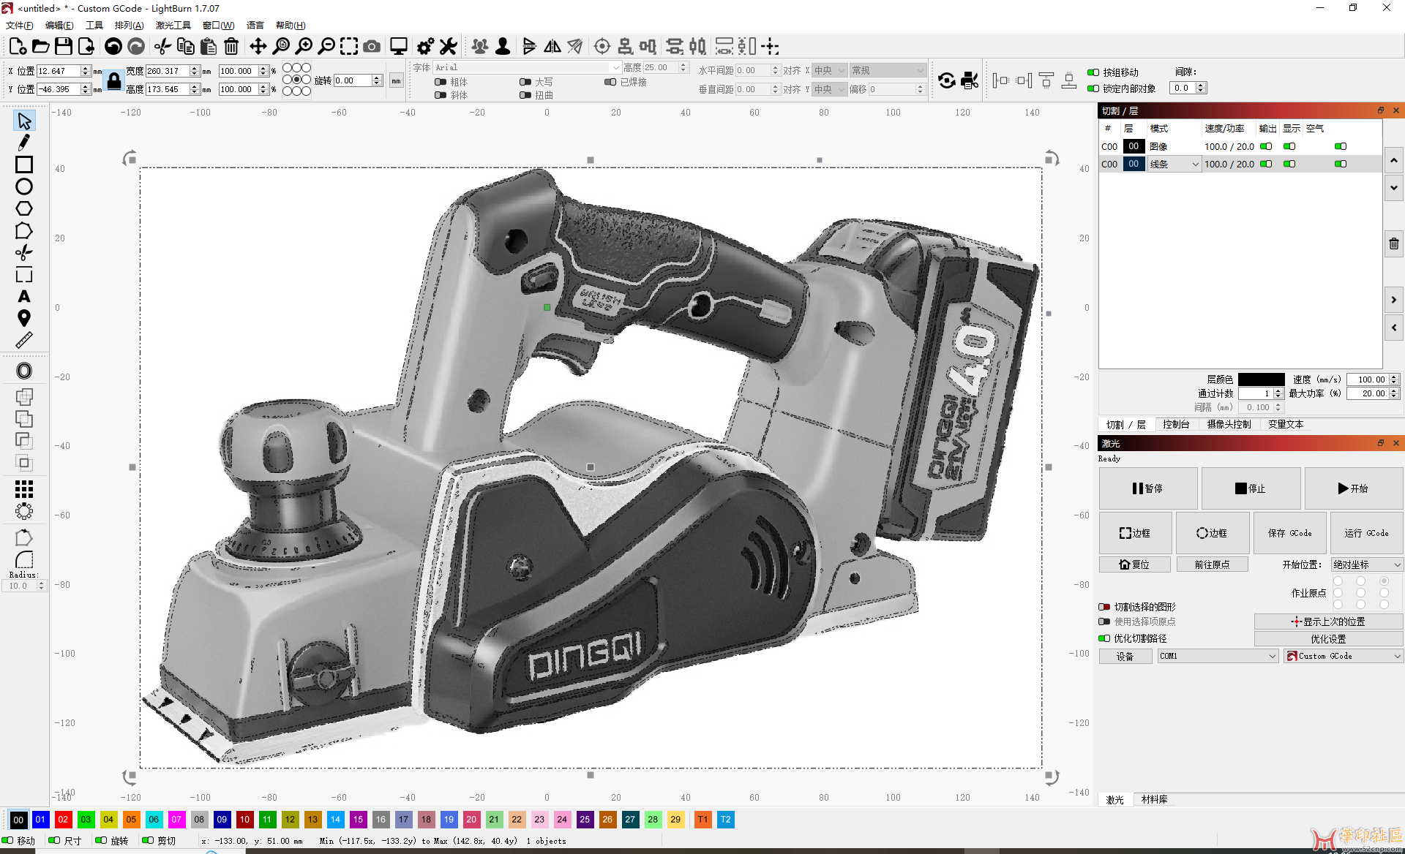Select the Draw Lines pencil tool
Image resolution: width=1405 pixels, height=854 pixels.
[24, 143]
